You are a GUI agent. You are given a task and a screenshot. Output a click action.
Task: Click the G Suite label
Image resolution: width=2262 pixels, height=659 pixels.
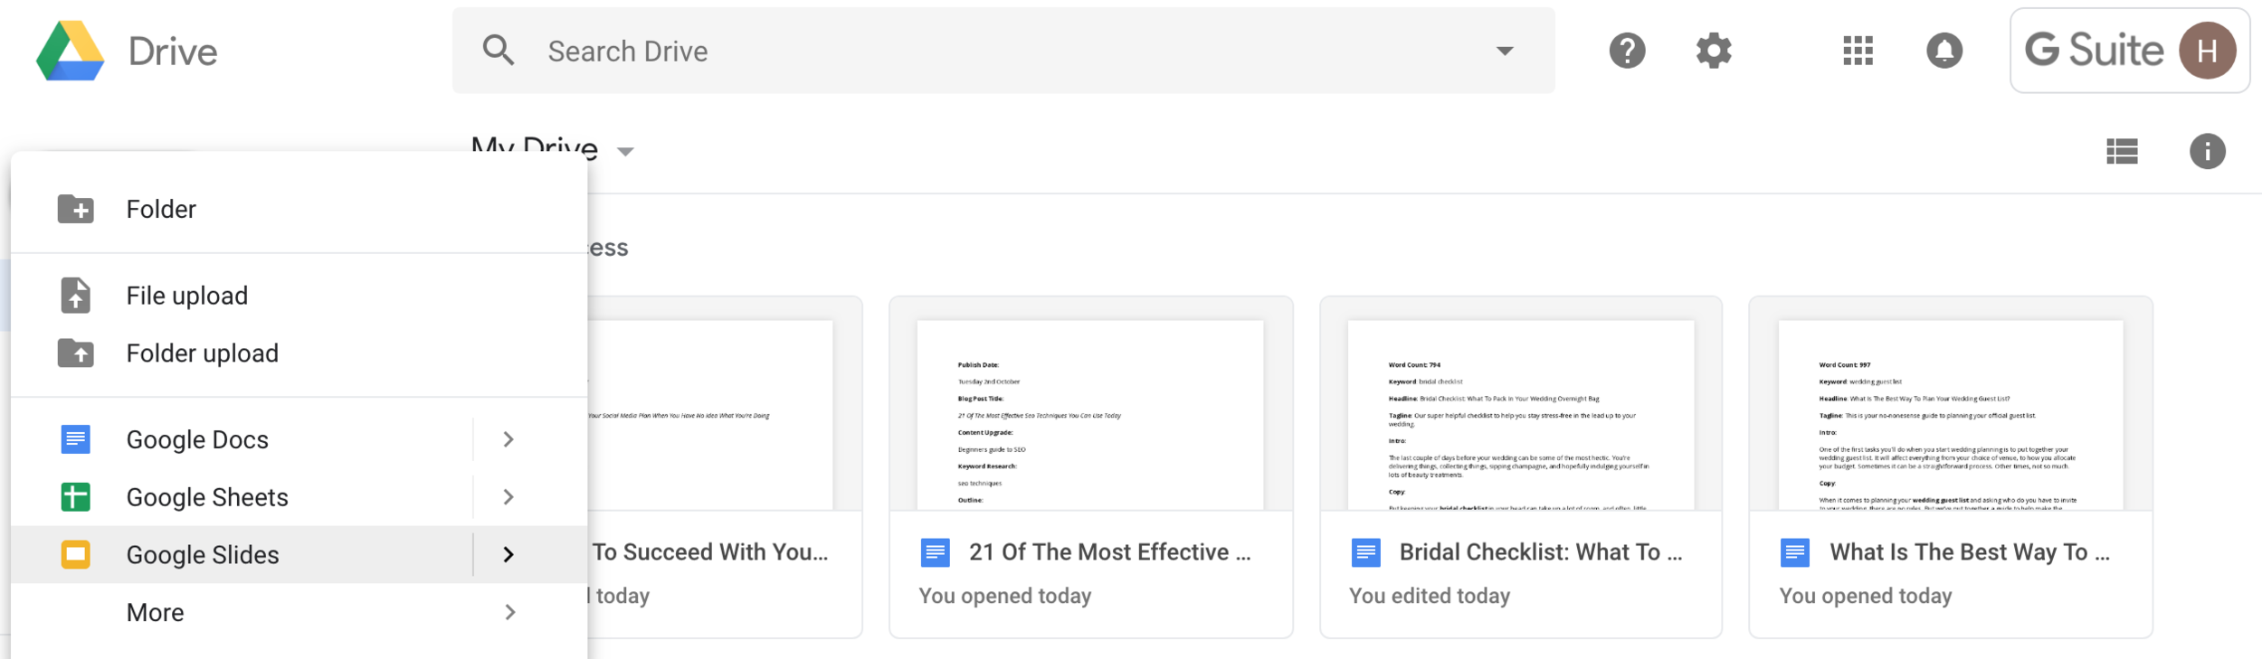pyautogui.click(x=2093, y=51)
